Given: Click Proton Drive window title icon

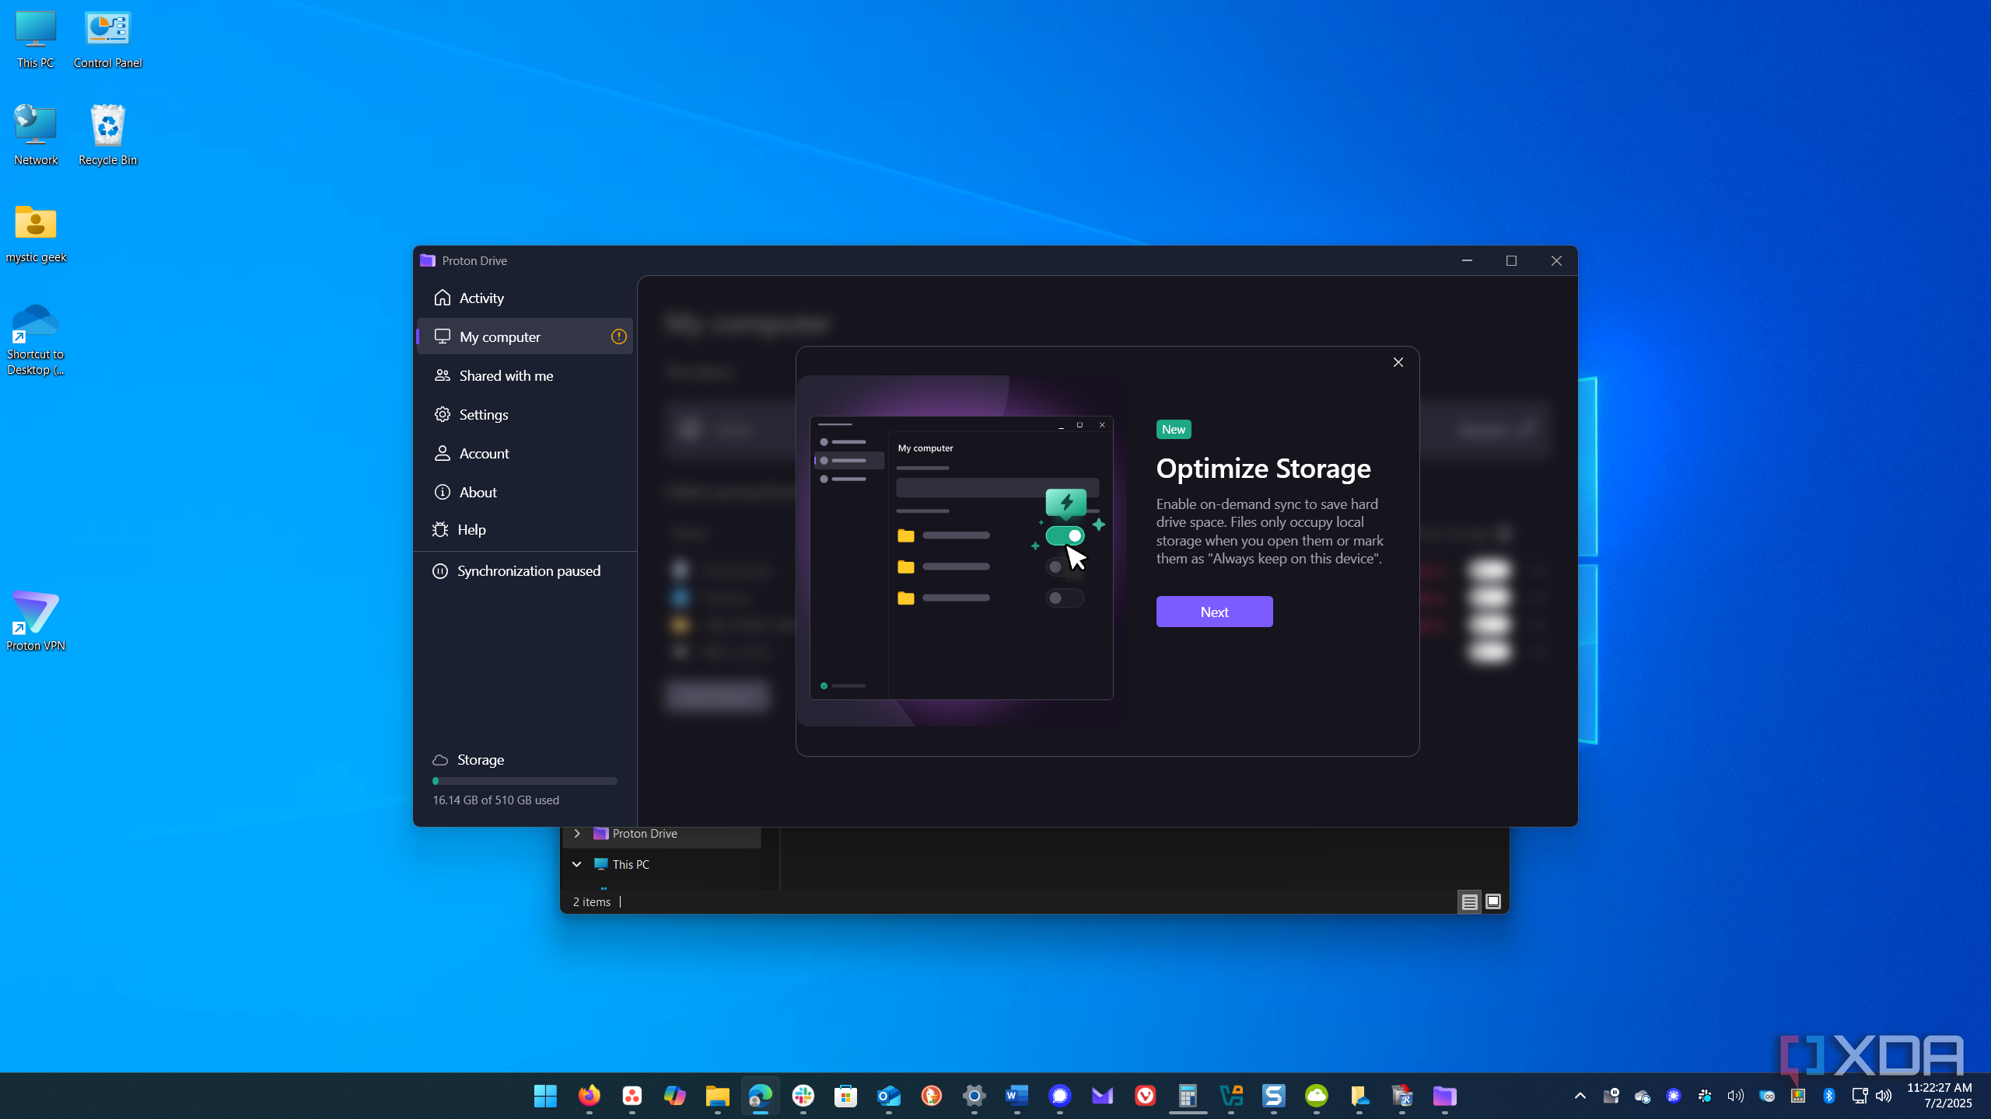Looking at the screenshot, I should (427, 260).
